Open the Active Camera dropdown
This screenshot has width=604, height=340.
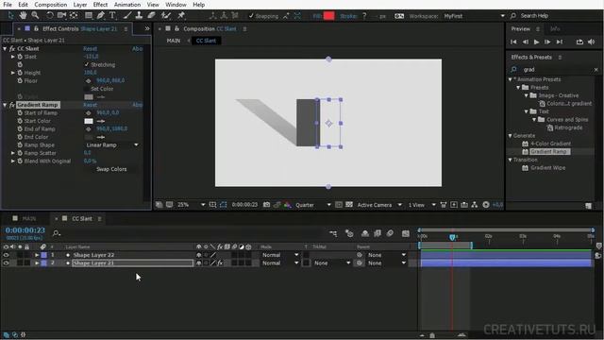(379, 205)
